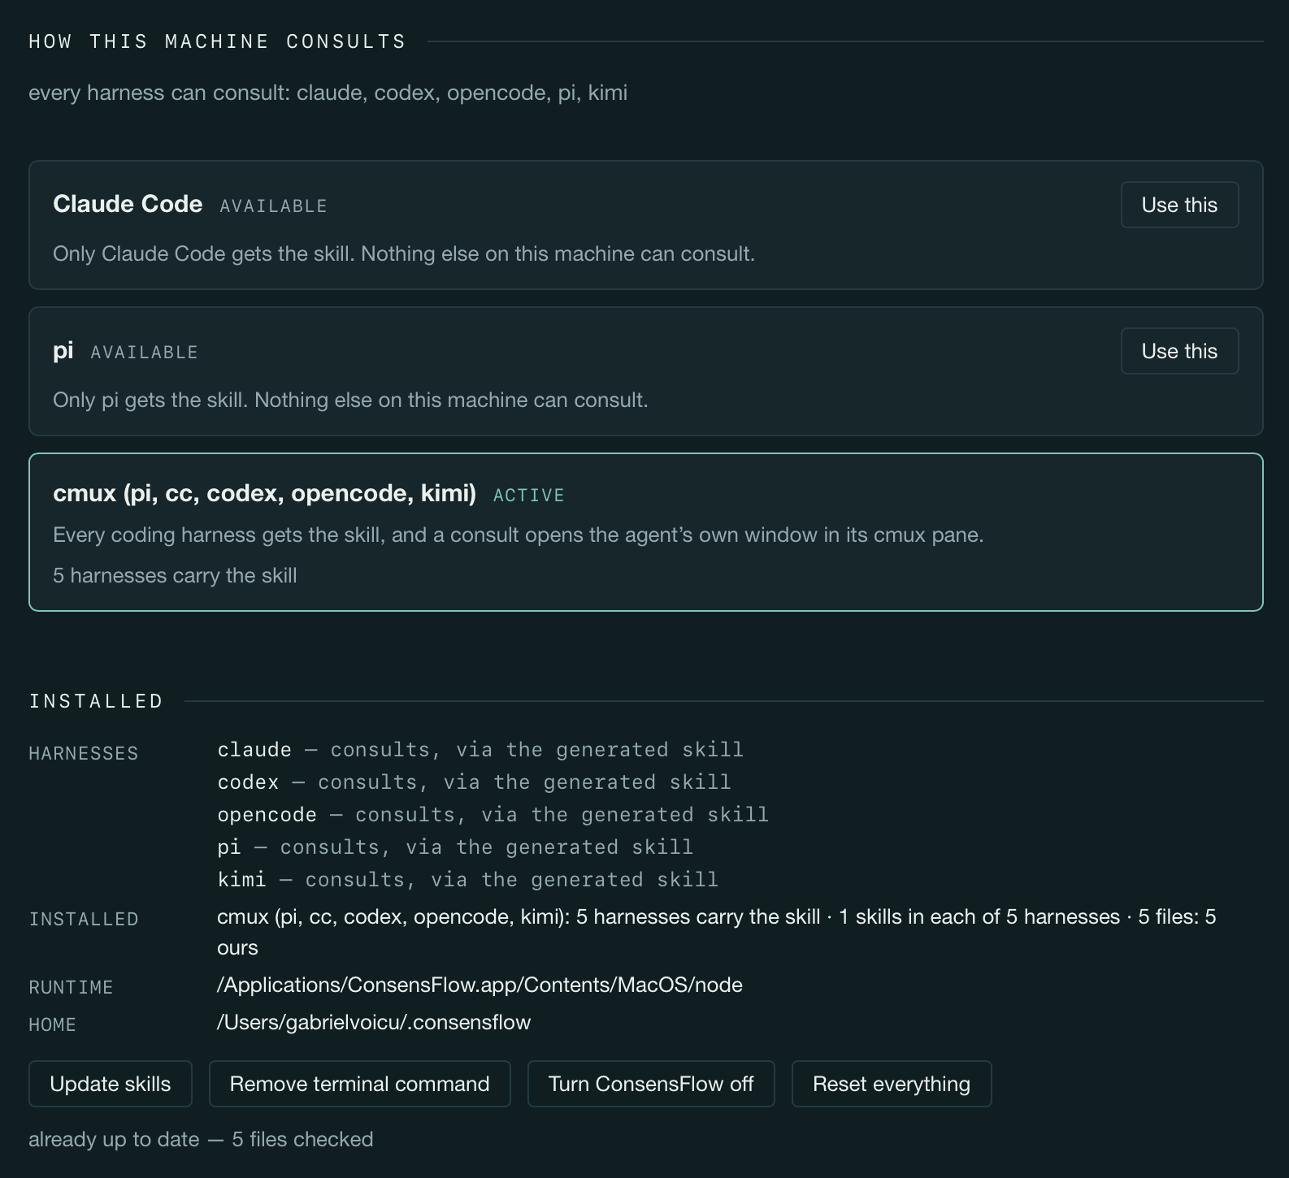Screen dimensions: 1289x1178
Task: Select the active cmux card title
Action: coord(264,493)
